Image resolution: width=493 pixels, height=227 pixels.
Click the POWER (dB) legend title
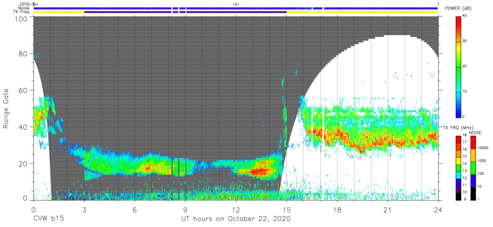click(x=459, y=8)
